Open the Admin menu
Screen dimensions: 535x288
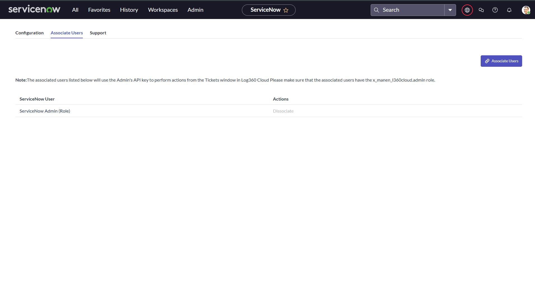pyautogui.click(x=195, y=10)
